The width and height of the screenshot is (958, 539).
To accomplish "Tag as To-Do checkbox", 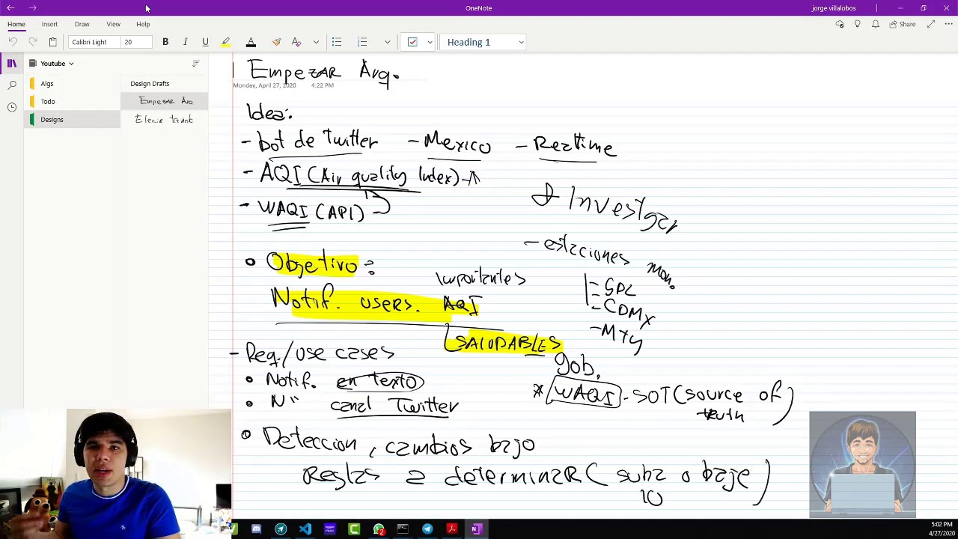I will pyautogui.click(x=412, y=42).
